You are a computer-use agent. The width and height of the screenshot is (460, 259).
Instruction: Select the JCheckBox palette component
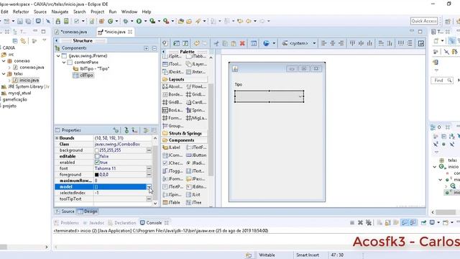point(172,163)
